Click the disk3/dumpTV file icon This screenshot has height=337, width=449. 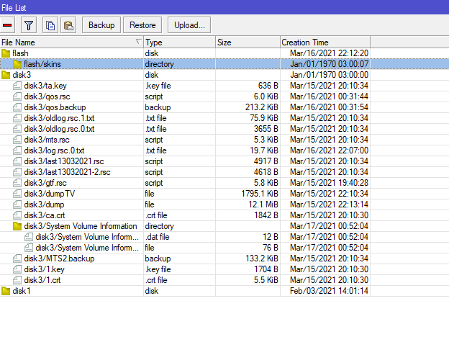(17, 194)
